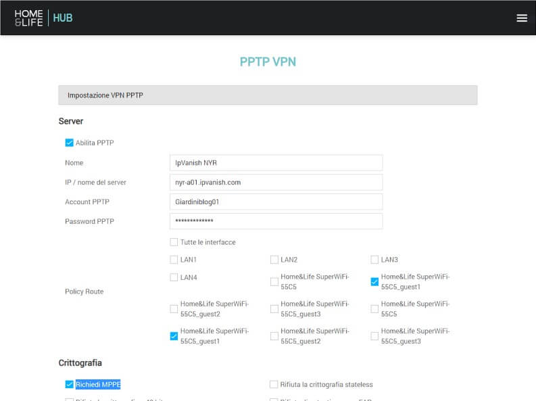
Task: Enable Rifiuta la crittografia stateless
Action: point(274,384)
